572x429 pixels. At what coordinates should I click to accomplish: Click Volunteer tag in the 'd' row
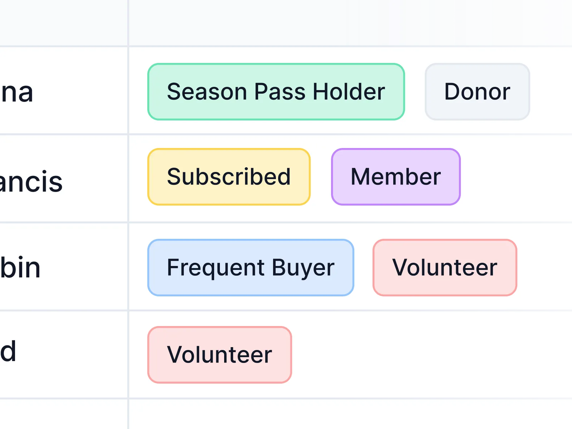pyautogui.click(x=220, y=355)
